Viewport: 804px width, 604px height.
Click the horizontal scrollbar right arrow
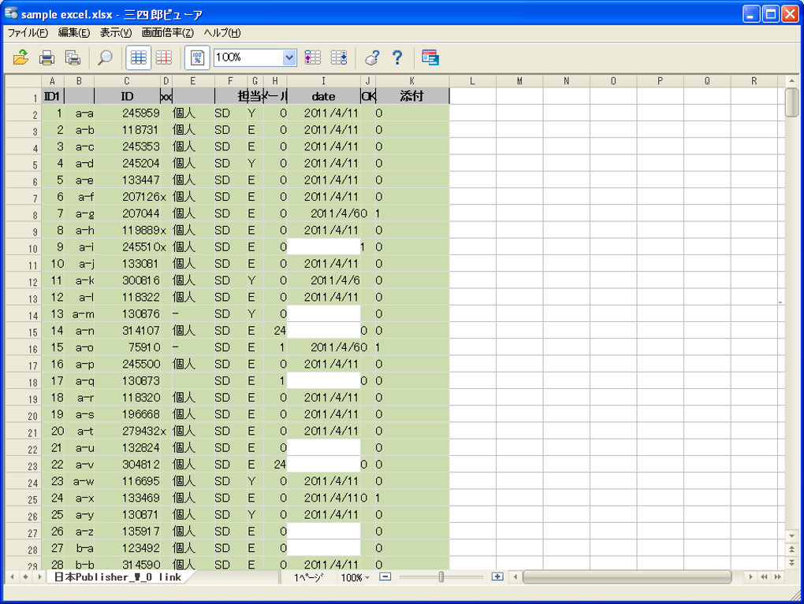(x=750, y=577)
